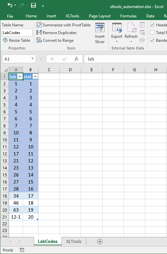Click the Resize Table button
167x254 pixels.
(16, 40)
